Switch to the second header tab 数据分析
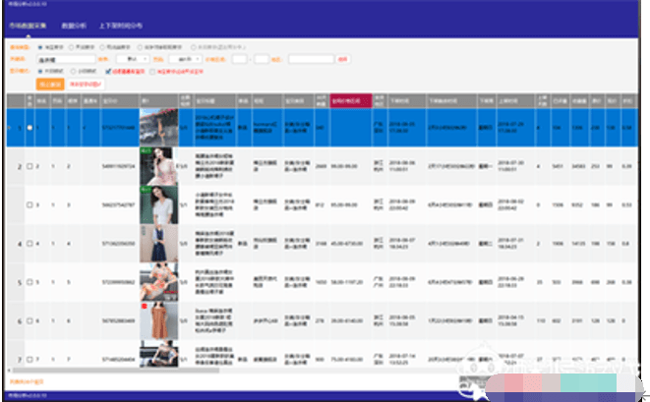This screenshot has height=402, width=650. point(74,26)
